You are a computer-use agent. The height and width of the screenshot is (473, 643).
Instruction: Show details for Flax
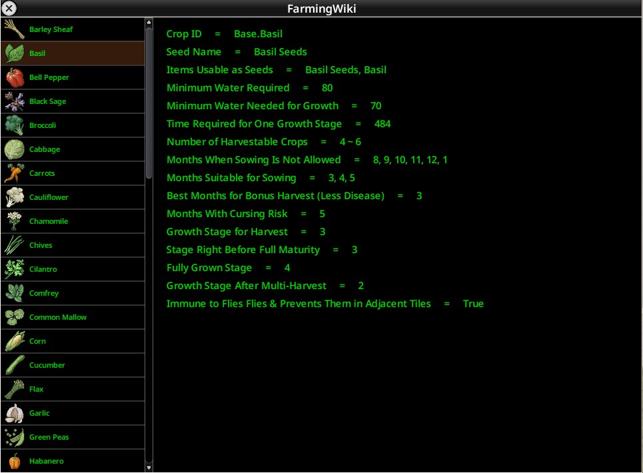pyautogui.click(x=73, y=389)
